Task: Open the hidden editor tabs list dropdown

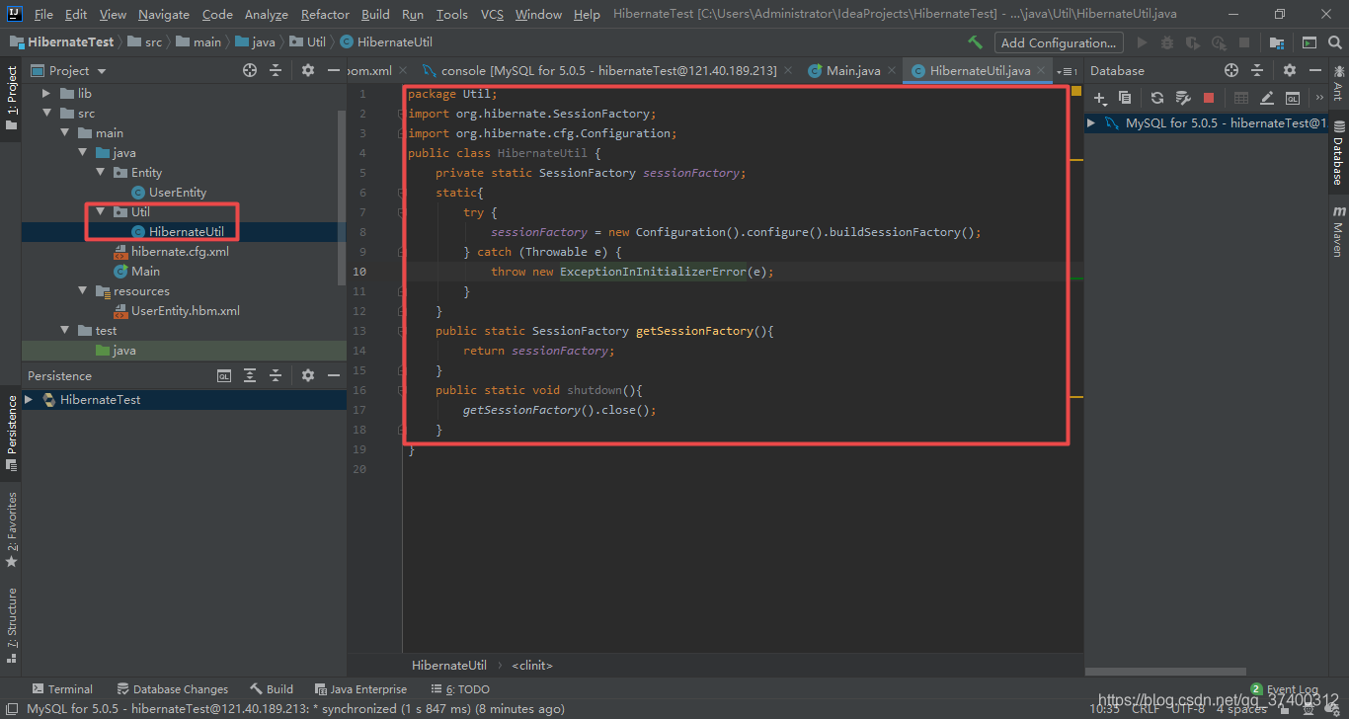Action: pyautogui.click(x=1067, y=71)
